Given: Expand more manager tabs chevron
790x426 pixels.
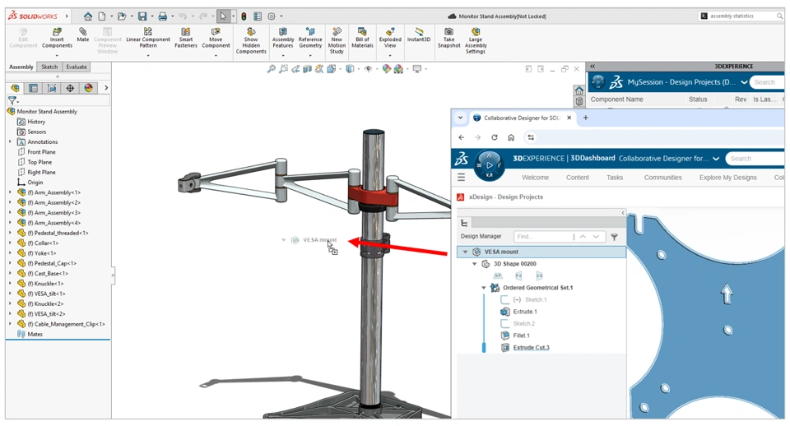Looking at the screenshot, I should tap(106, 88).
